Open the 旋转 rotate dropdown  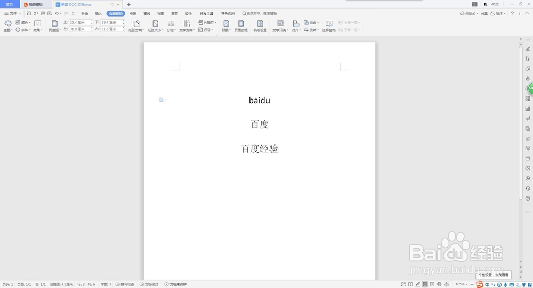(x=311, y=30)
